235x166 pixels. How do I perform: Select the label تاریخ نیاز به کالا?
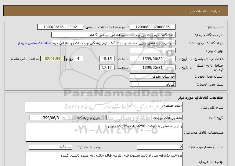pyautogui.click(x=88, y=118)
